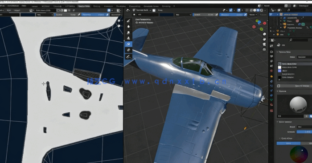The image size is (312, 163).
Task: Open the blend mode dropdown in Image Editor header
Action: pos(45,15)
